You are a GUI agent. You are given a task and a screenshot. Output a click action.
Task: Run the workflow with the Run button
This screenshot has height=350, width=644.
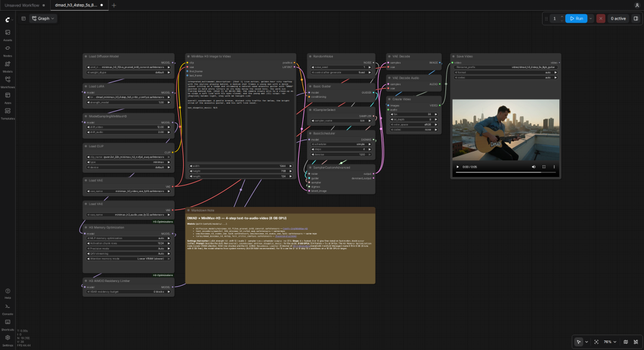tap(576, 18)
